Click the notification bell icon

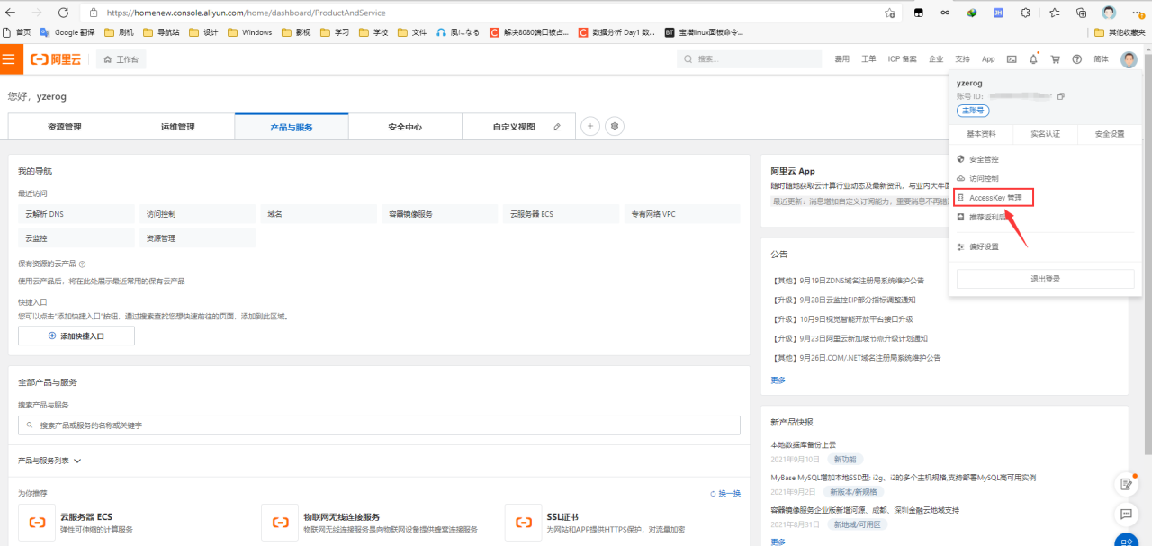click(1035, 58)
